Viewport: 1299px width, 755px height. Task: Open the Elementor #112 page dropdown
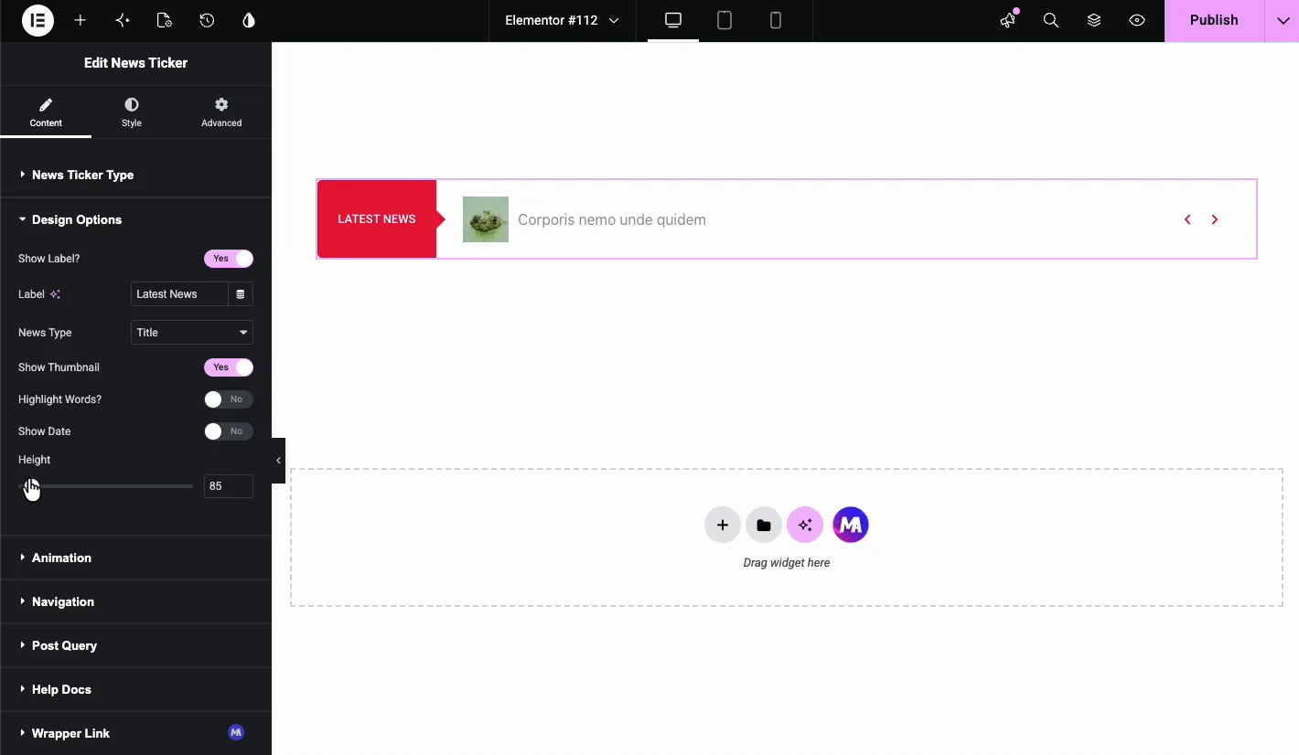click(562, 20)
